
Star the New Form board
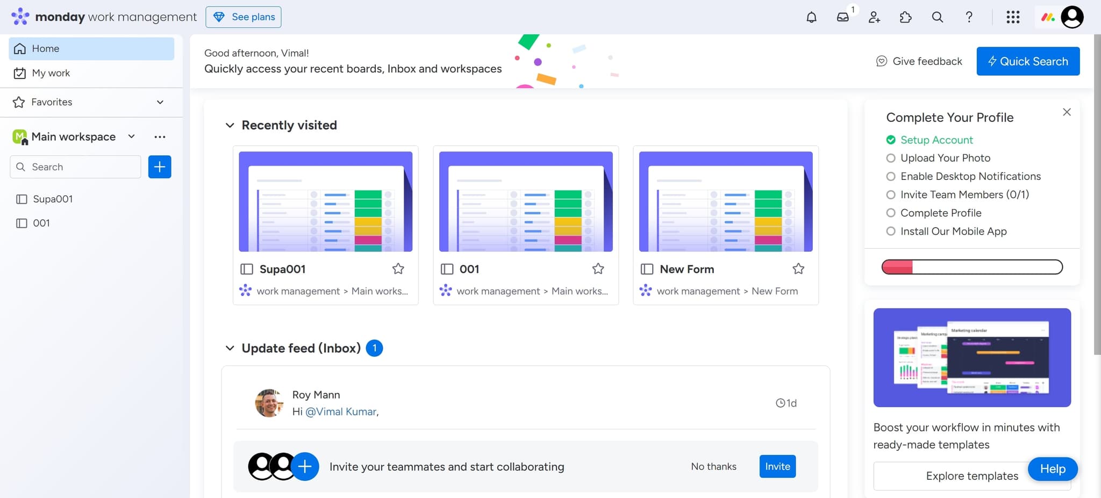(x=798, y=269)
